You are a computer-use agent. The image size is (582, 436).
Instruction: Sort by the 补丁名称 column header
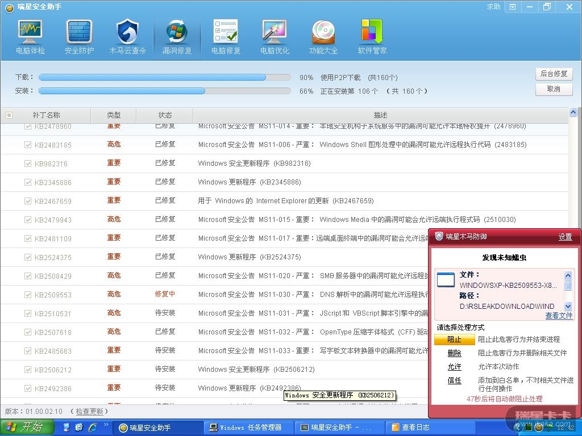tap(46, 115)
